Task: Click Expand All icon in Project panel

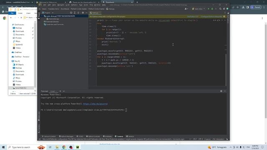Action: (x=75, y=13)
